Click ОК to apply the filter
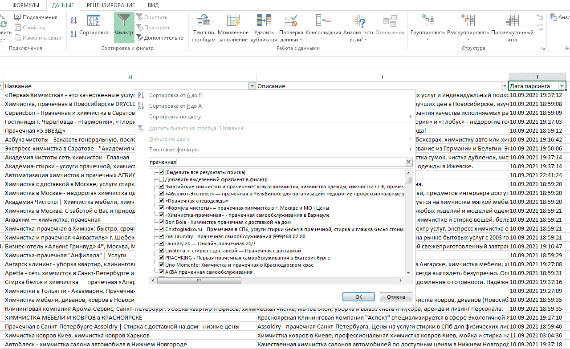570x349 pixels. tap(359, 297)
